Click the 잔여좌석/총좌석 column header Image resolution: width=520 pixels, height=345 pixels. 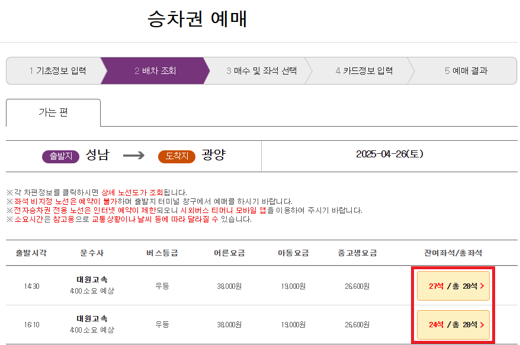pyautogui.click(x=453, y=253)
